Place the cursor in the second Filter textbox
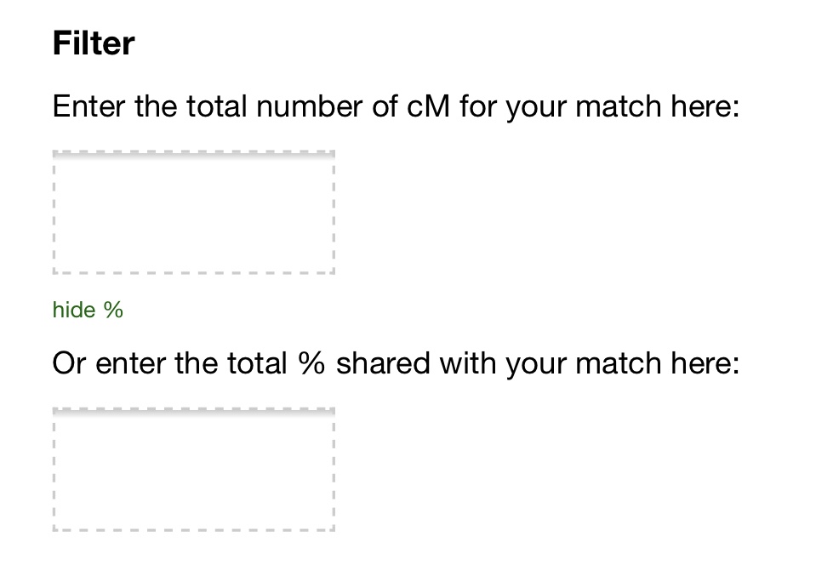This screenshot has width=816, height=576. coord(193,470)
